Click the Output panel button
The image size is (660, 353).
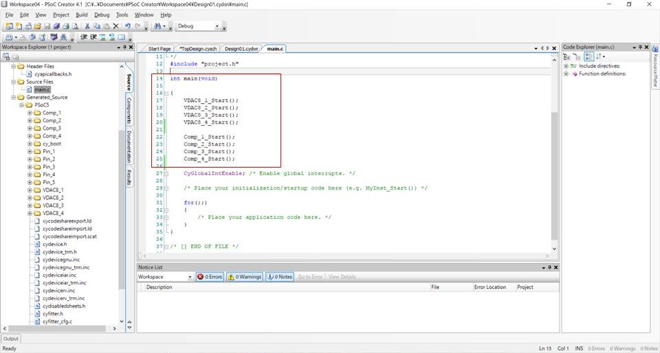pos(10,339)
